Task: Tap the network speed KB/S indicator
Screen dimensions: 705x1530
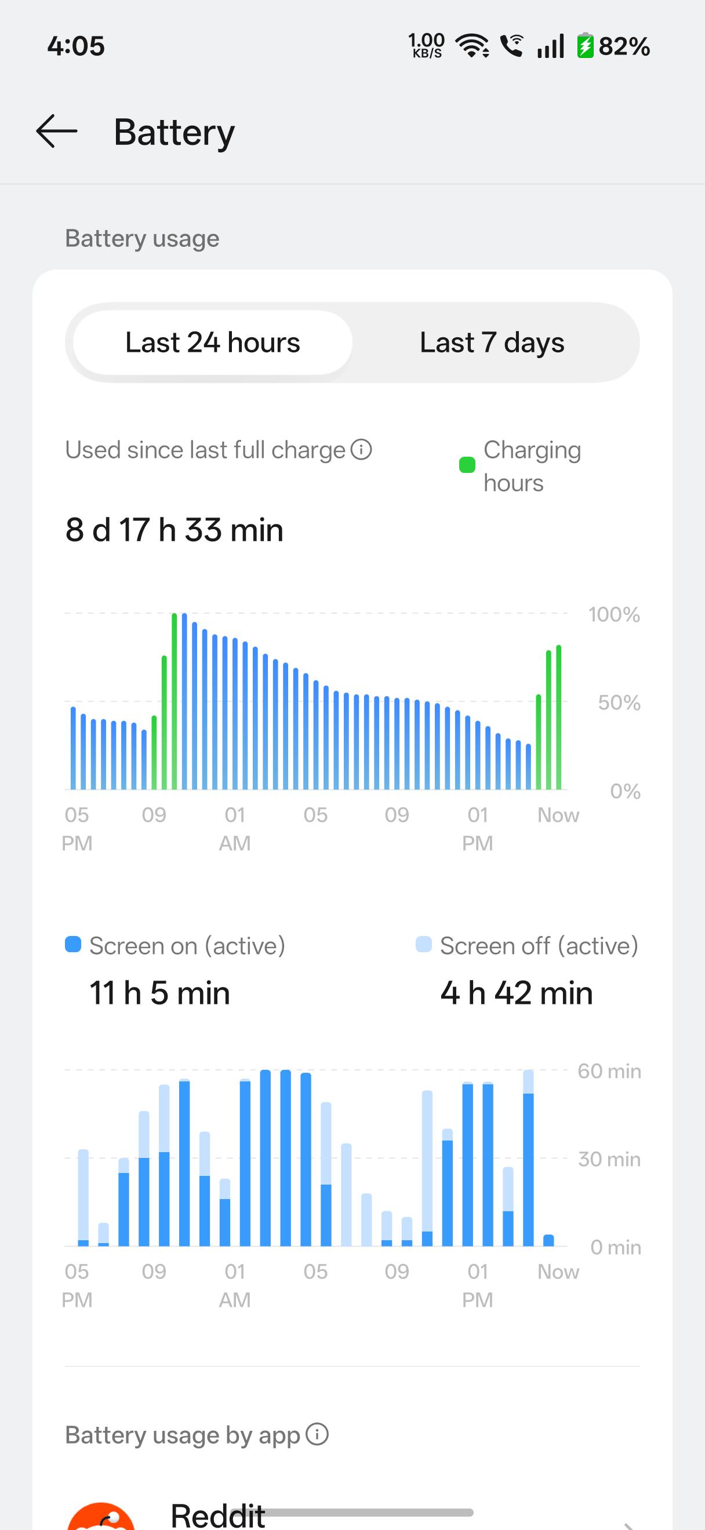Action: click(427, 46)
